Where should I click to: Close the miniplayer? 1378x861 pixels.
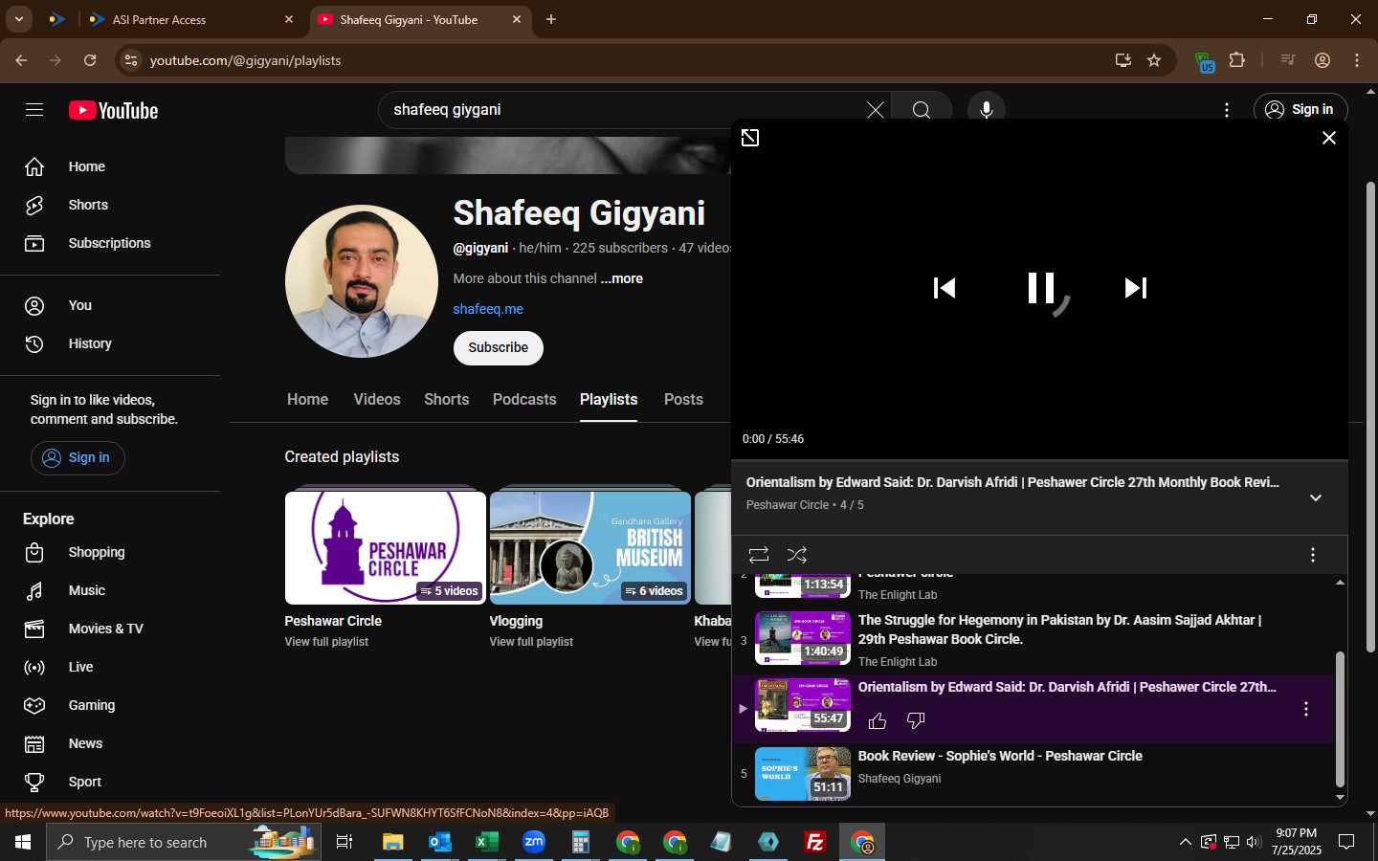click(1328, 138)
